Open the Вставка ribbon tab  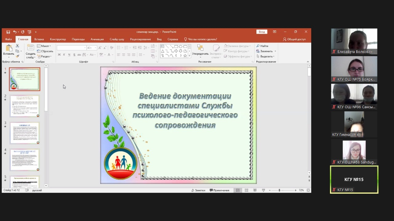(x=39, y=39)
